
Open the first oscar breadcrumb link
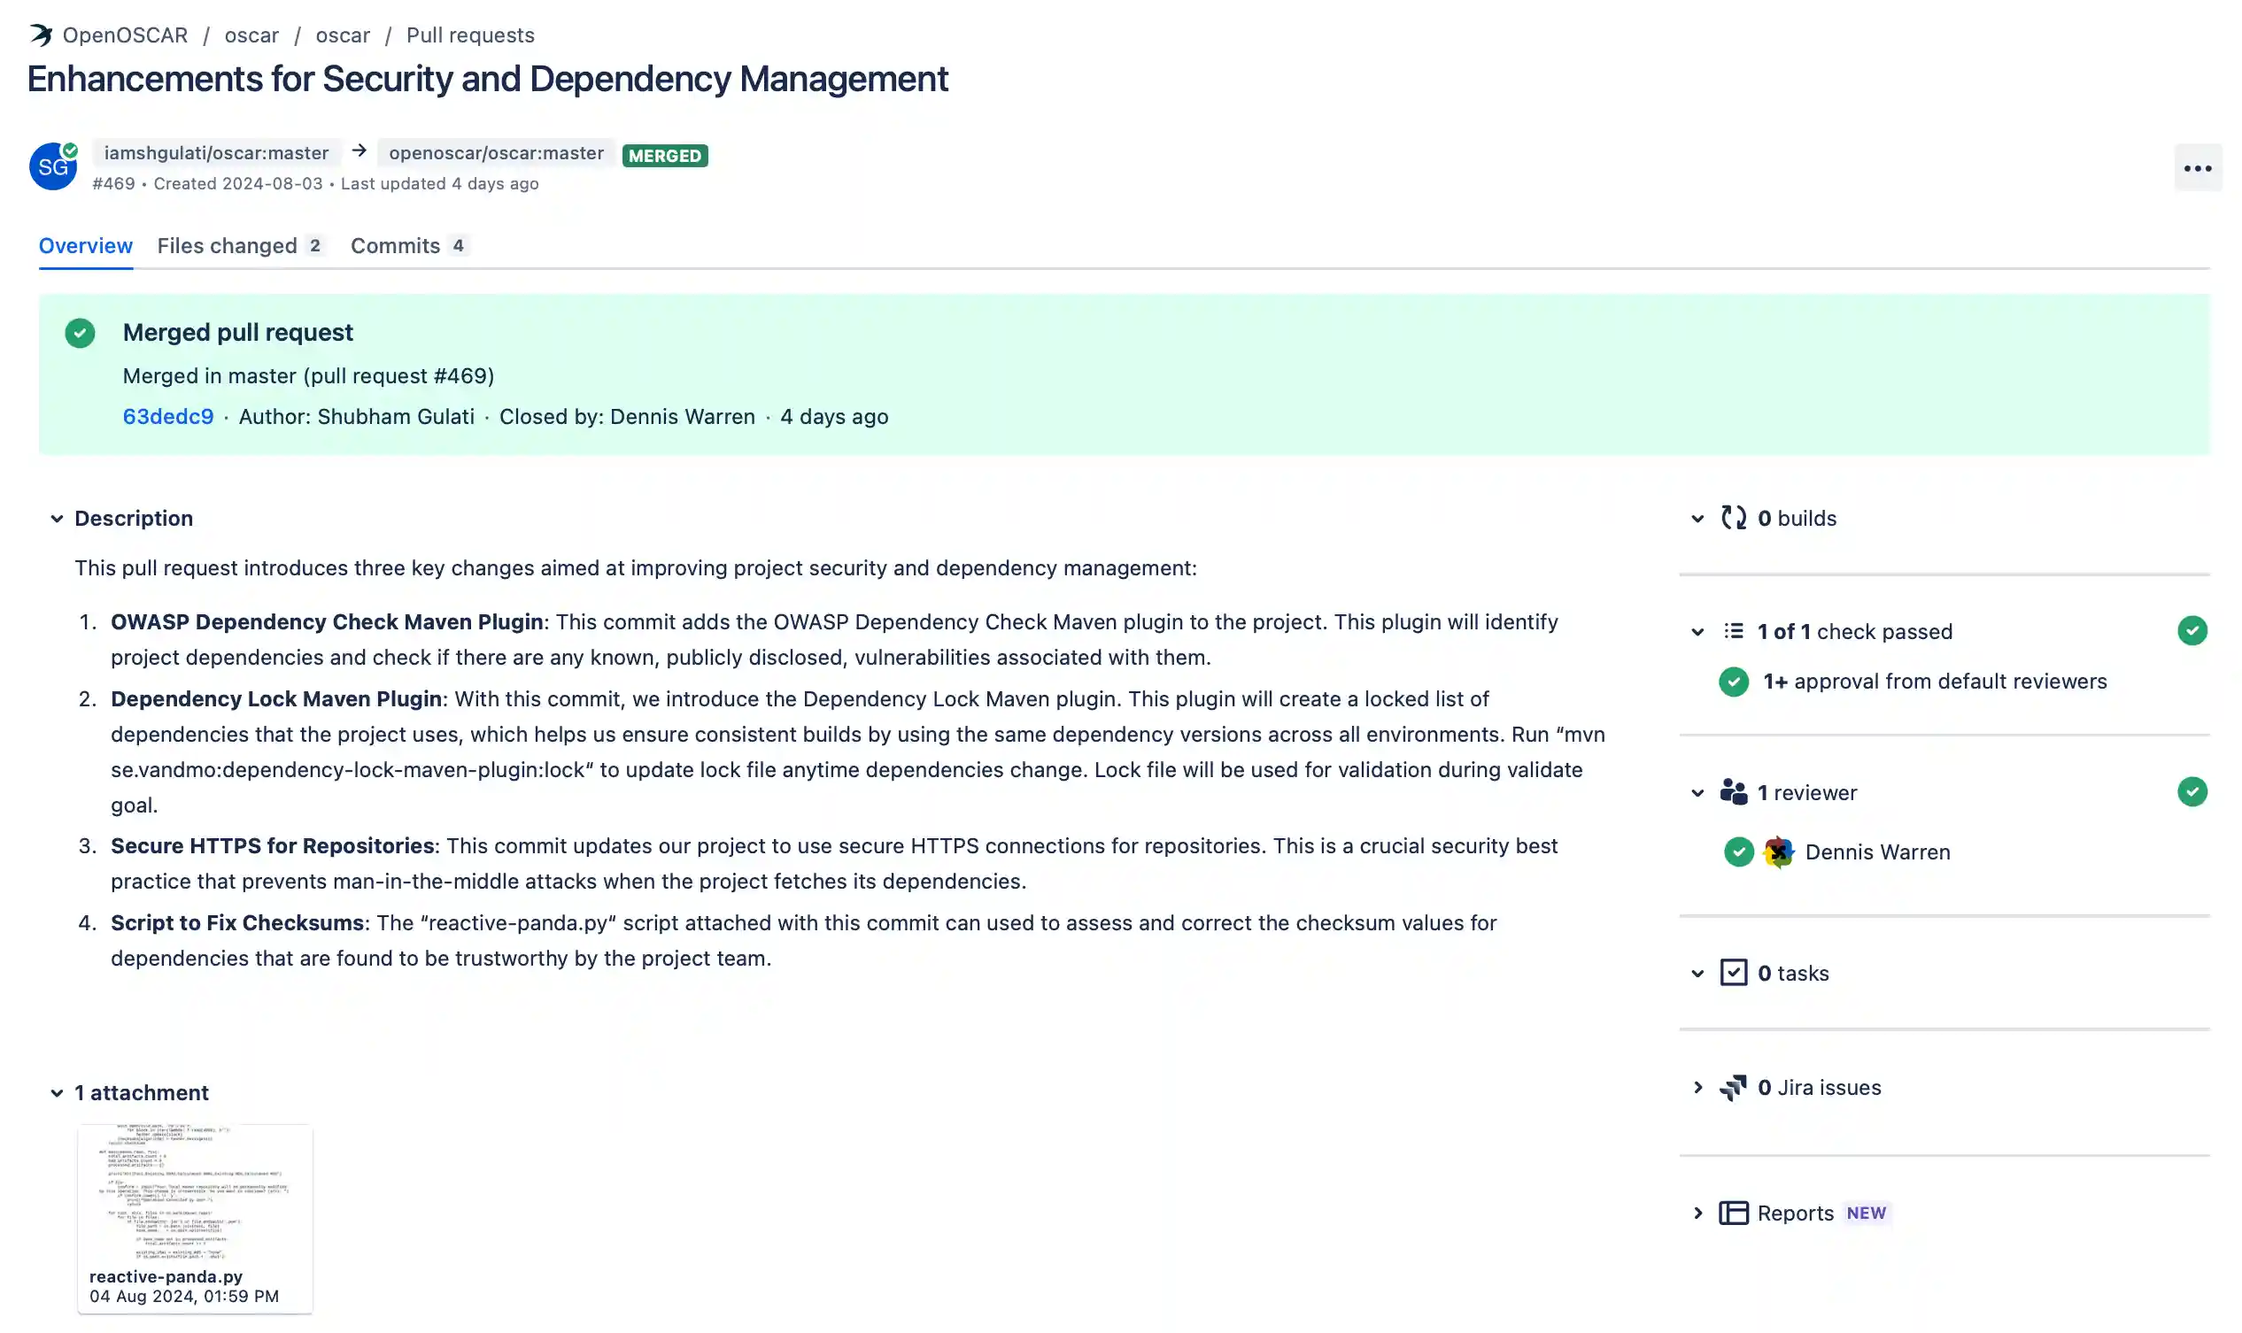[x=251, y=35]
